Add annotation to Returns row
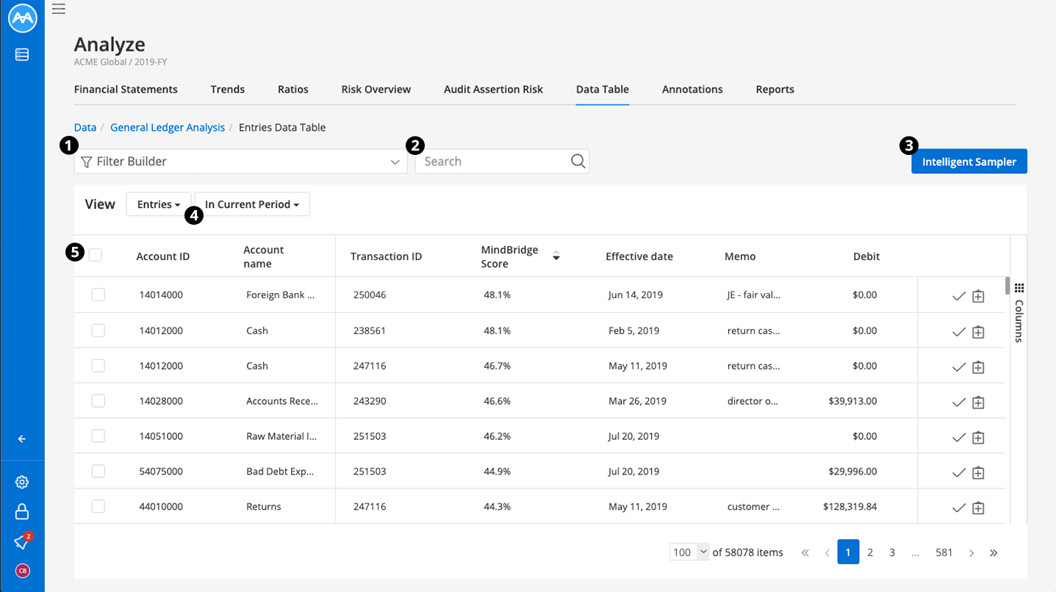Viewport: 1056px width, 592px height. (978, 508)
